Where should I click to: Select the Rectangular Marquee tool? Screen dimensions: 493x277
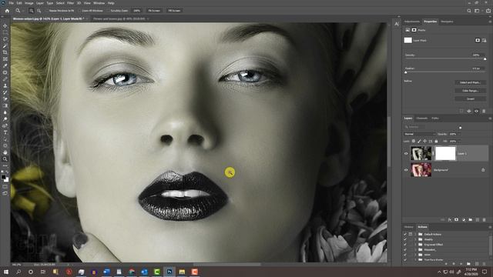[x=5, y=32]
